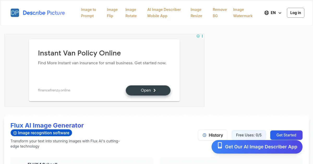
Task: Select AI Image Describer Mobile App link
Action: pyautogui.click(x=164, y=13)
